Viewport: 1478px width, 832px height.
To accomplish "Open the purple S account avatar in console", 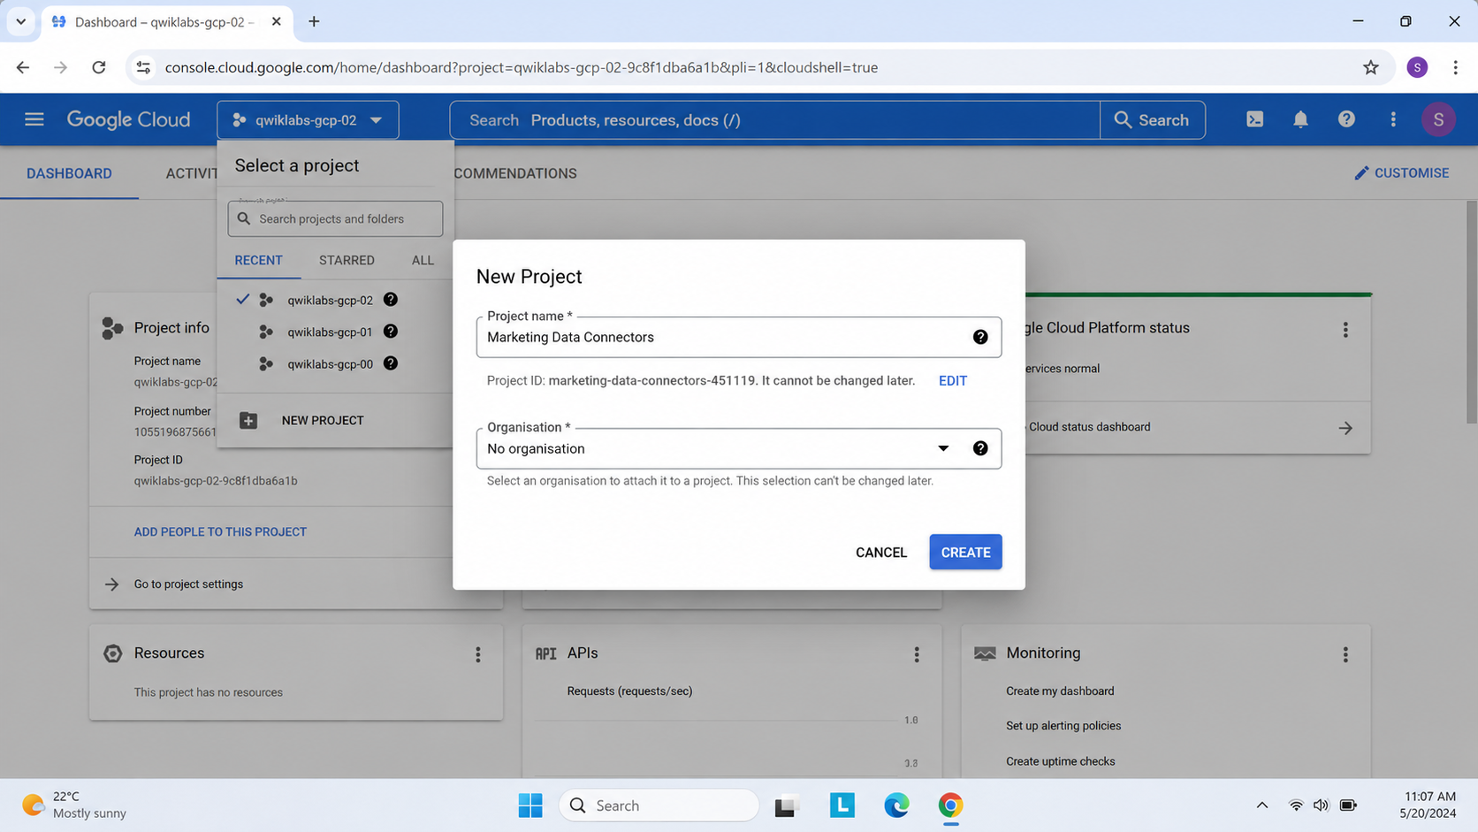I will click(x=1438, y=119).
